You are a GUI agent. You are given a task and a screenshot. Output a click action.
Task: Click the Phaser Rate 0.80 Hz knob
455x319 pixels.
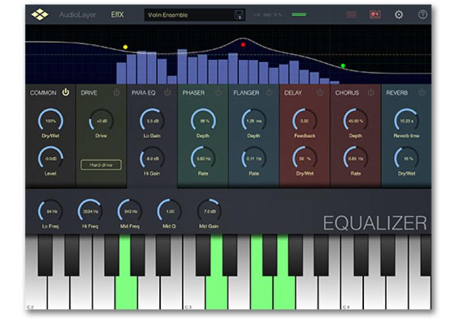pyautogui.click(x=203, y=158)
